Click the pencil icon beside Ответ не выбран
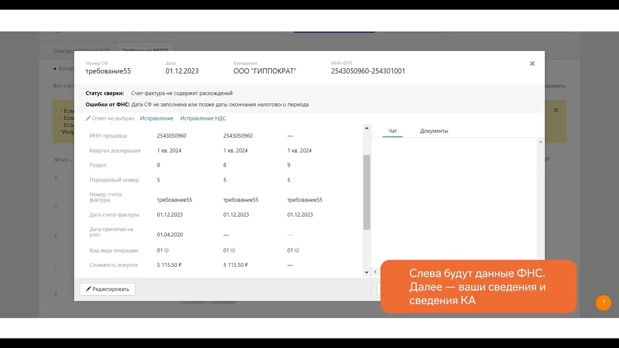619x348 pixels. click(x=88, y=118)
